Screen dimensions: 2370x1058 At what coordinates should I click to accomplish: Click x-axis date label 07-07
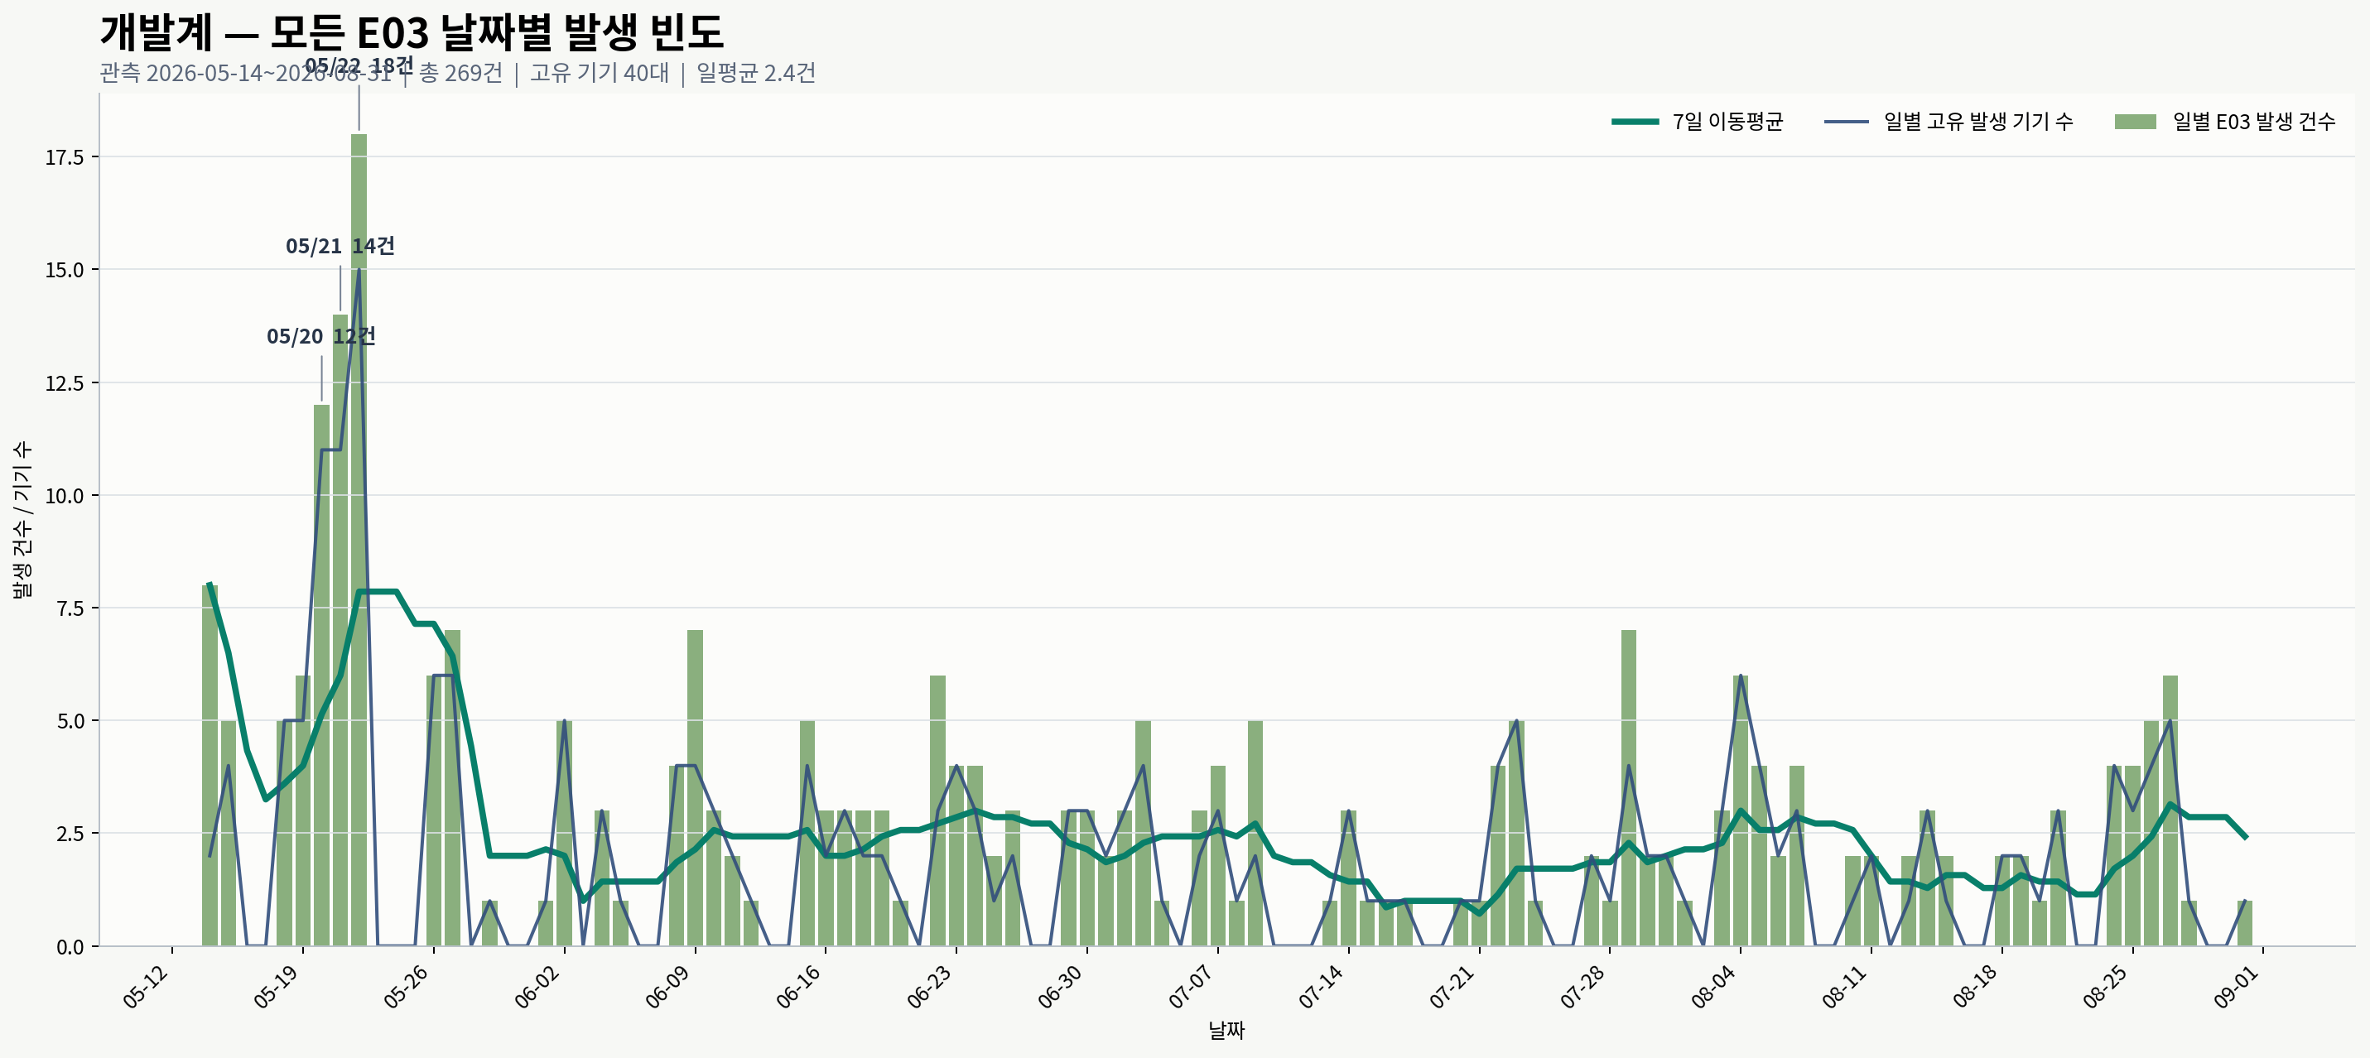(1192, 986)
